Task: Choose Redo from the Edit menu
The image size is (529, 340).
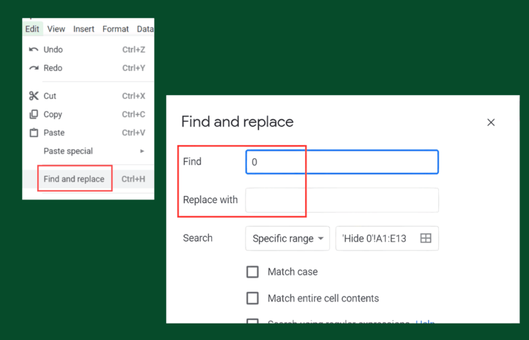Action: click(x=88, y=68)
